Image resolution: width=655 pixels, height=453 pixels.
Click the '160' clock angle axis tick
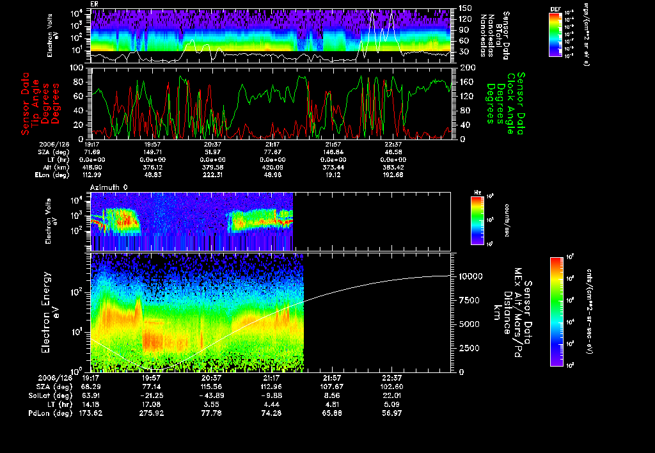pos(468,82)
